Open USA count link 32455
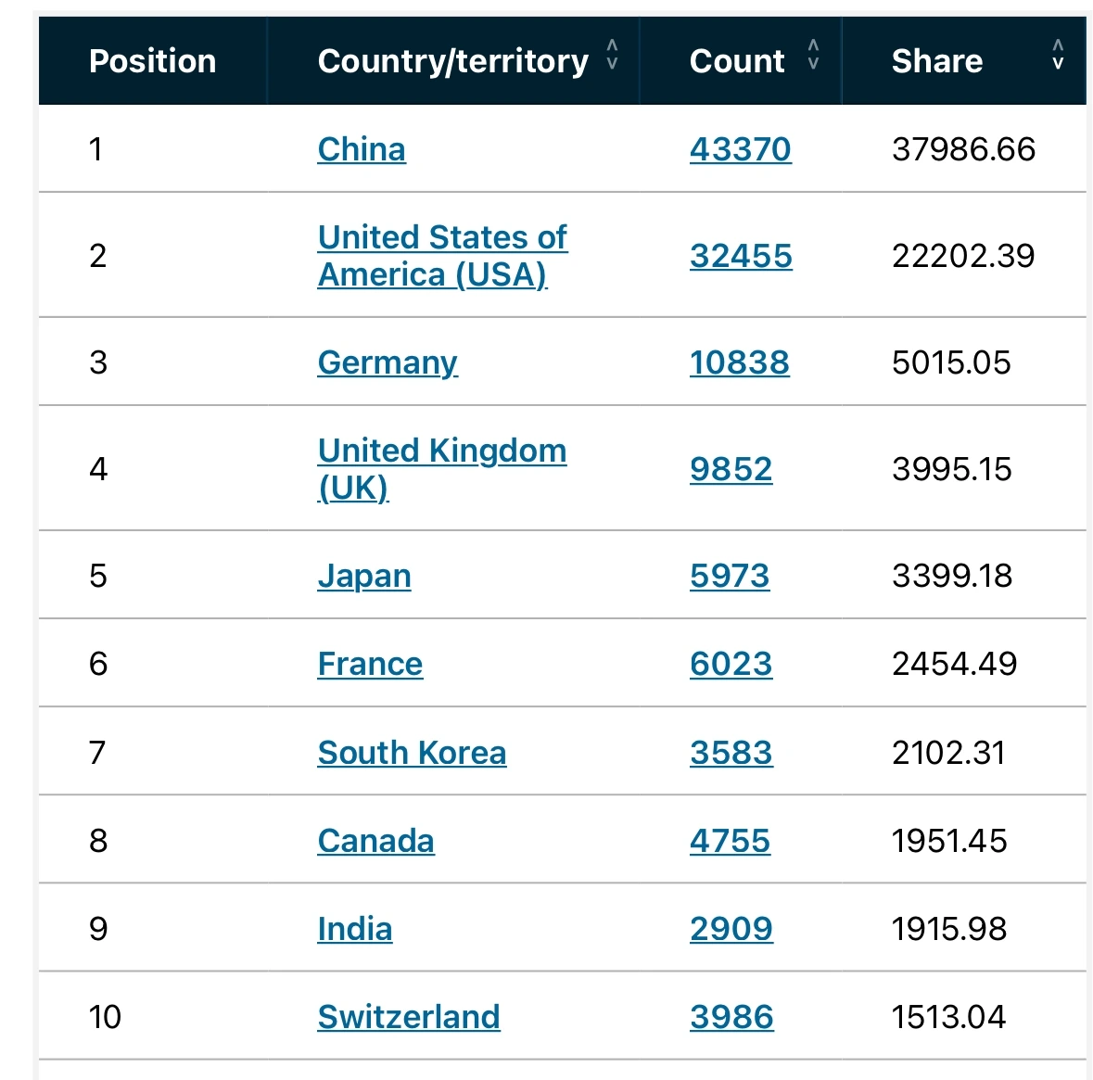 pos(741,256)
